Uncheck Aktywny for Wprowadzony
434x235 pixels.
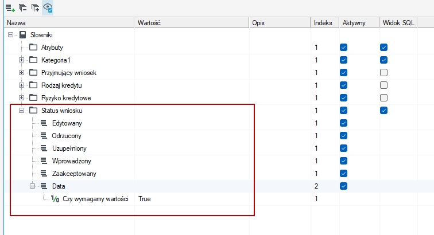[343, 161]
